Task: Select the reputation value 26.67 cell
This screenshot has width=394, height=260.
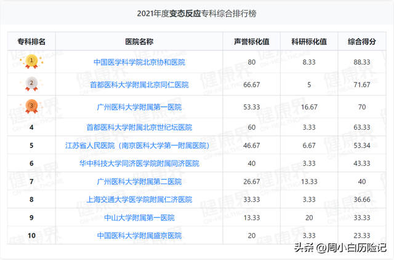Action: pyautogui.click(x=252, y=181)
